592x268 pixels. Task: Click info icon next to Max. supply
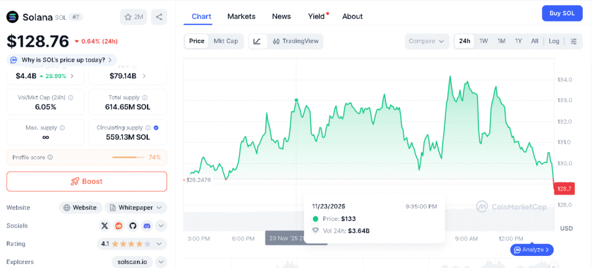(x=62, y=128)
